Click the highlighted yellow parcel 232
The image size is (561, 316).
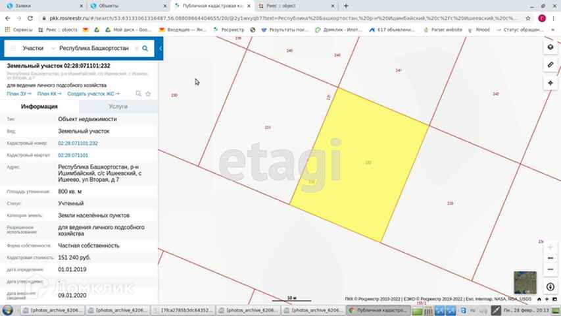click(x=359, y=165)
